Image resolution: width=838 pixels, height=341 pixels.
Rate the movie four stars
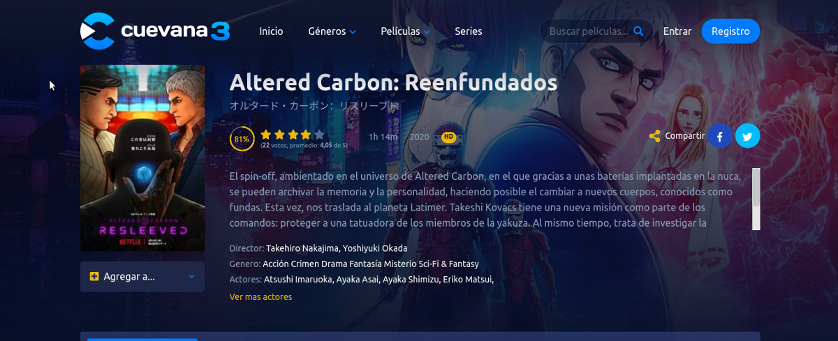point(306,135)
